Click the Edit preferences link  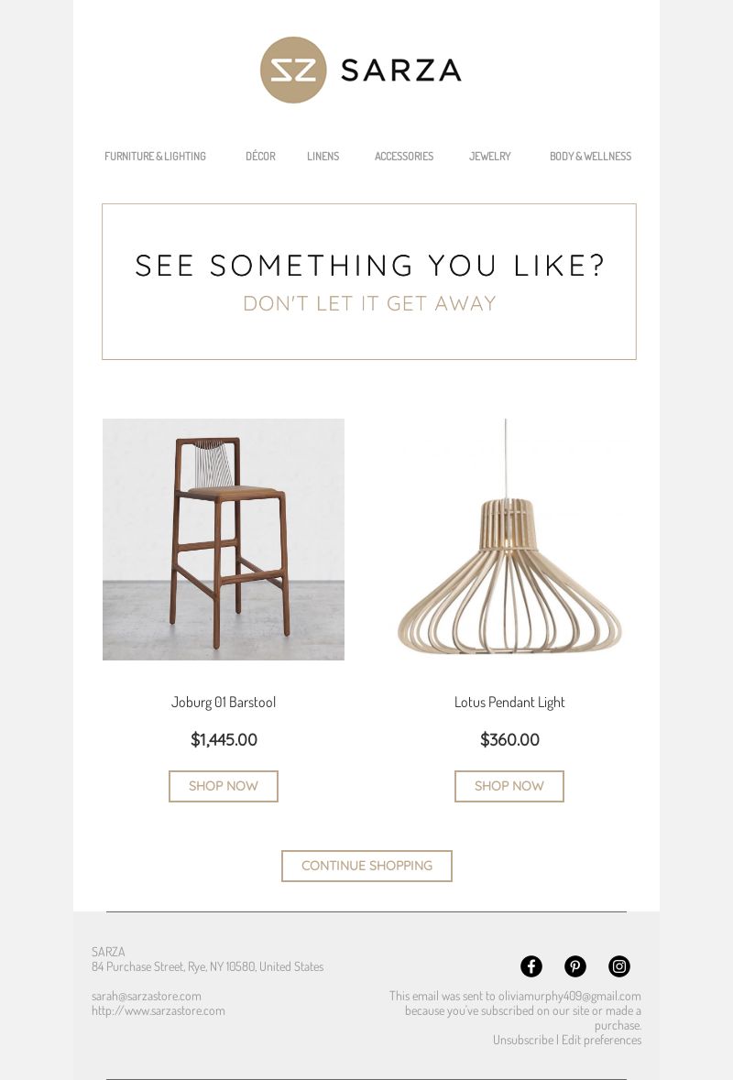[x=601, y=1040]
